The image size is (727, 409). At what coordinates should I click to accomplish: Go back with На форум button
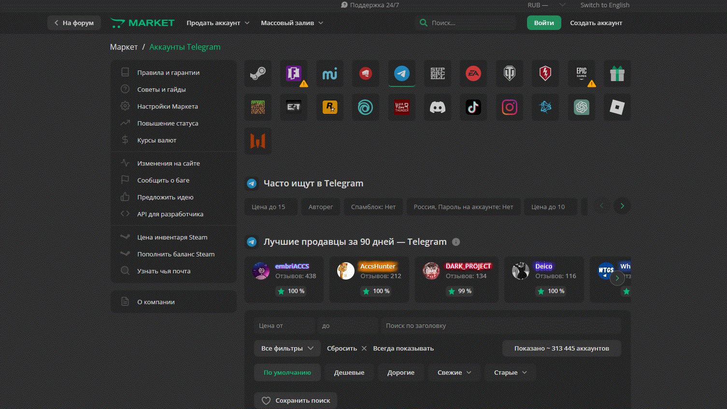tap(74, 23)
